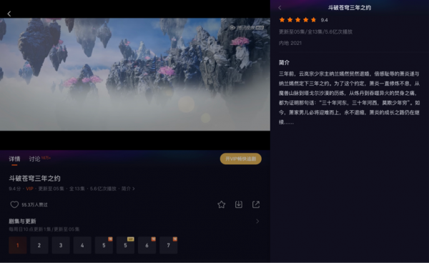Click the 斗破苍穹三年之约 title under the tabs

coord(34,179)
